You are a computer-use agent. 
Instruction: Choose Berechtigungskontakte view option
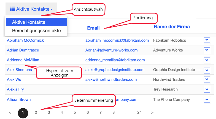(x=36, y=31)
